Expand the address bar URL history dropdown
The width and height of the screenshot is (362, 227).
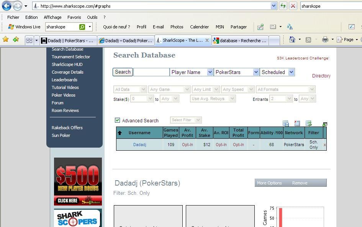pyautogui.click(x=274, y=6)
